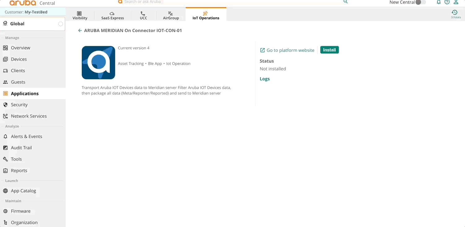Click the Not installed status text
This screenshot has width=465, height=227.
click(273, 69)
